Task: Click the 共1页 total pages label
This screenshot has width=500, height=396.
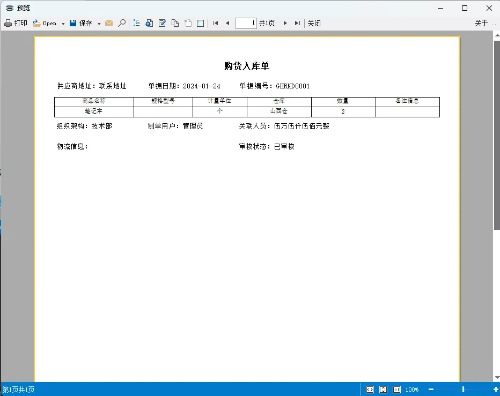Action: [267, 23]
